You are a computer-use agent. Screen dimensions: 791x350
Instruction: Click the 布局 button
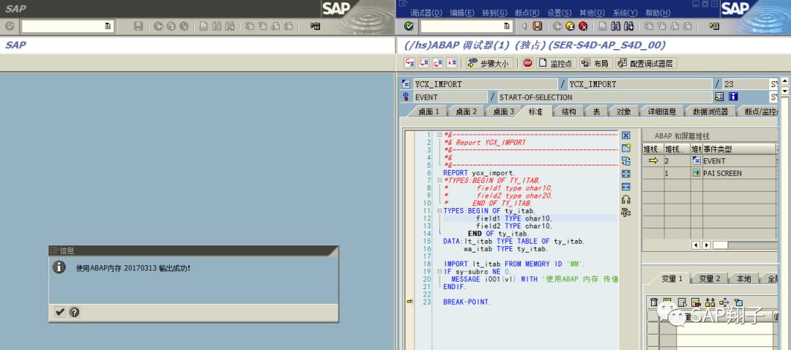[x=595, y=64]
